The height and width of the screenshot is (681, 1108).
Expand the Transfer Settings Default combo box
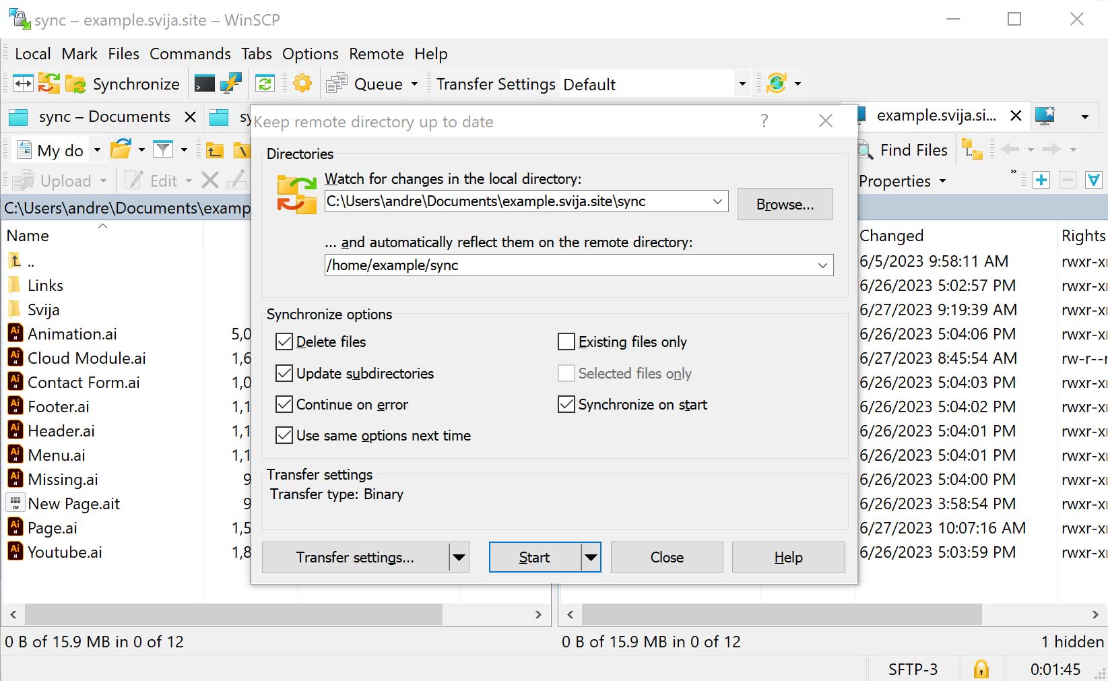point(742,84)
